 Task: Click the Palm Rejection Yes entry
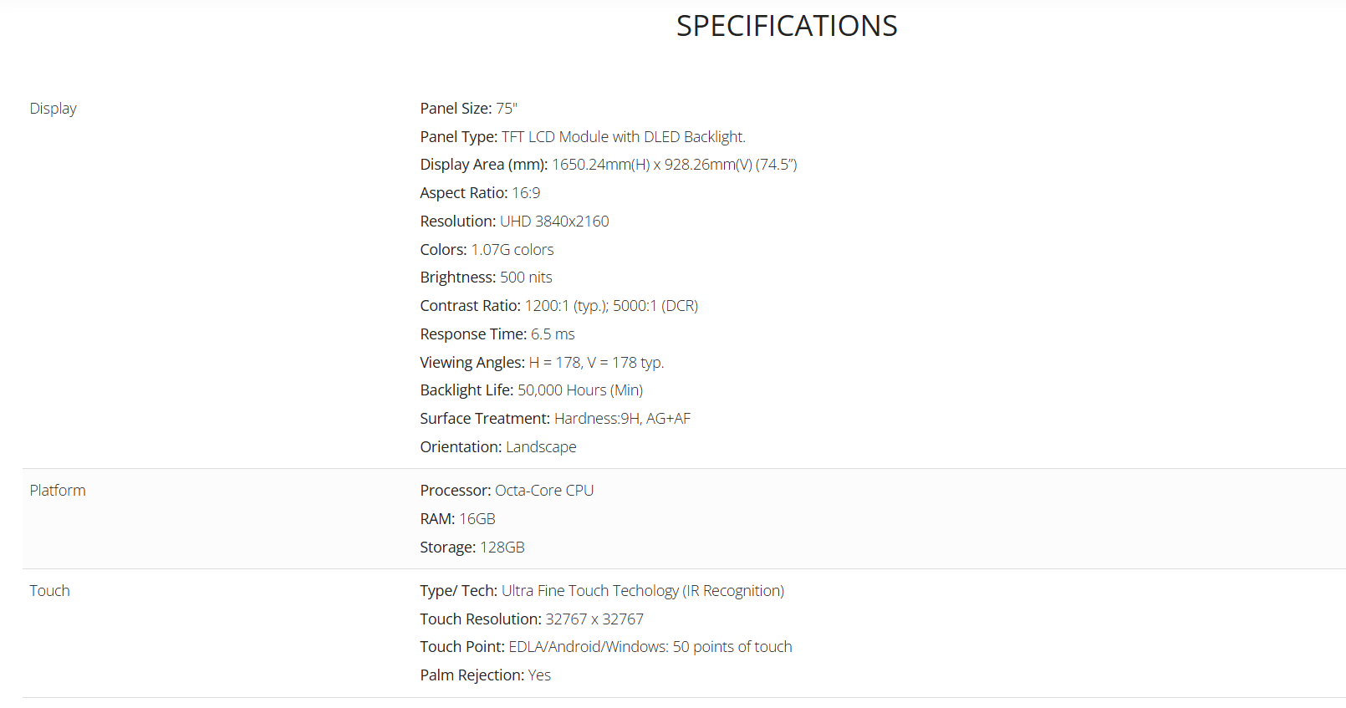click(x=485, y=675)
